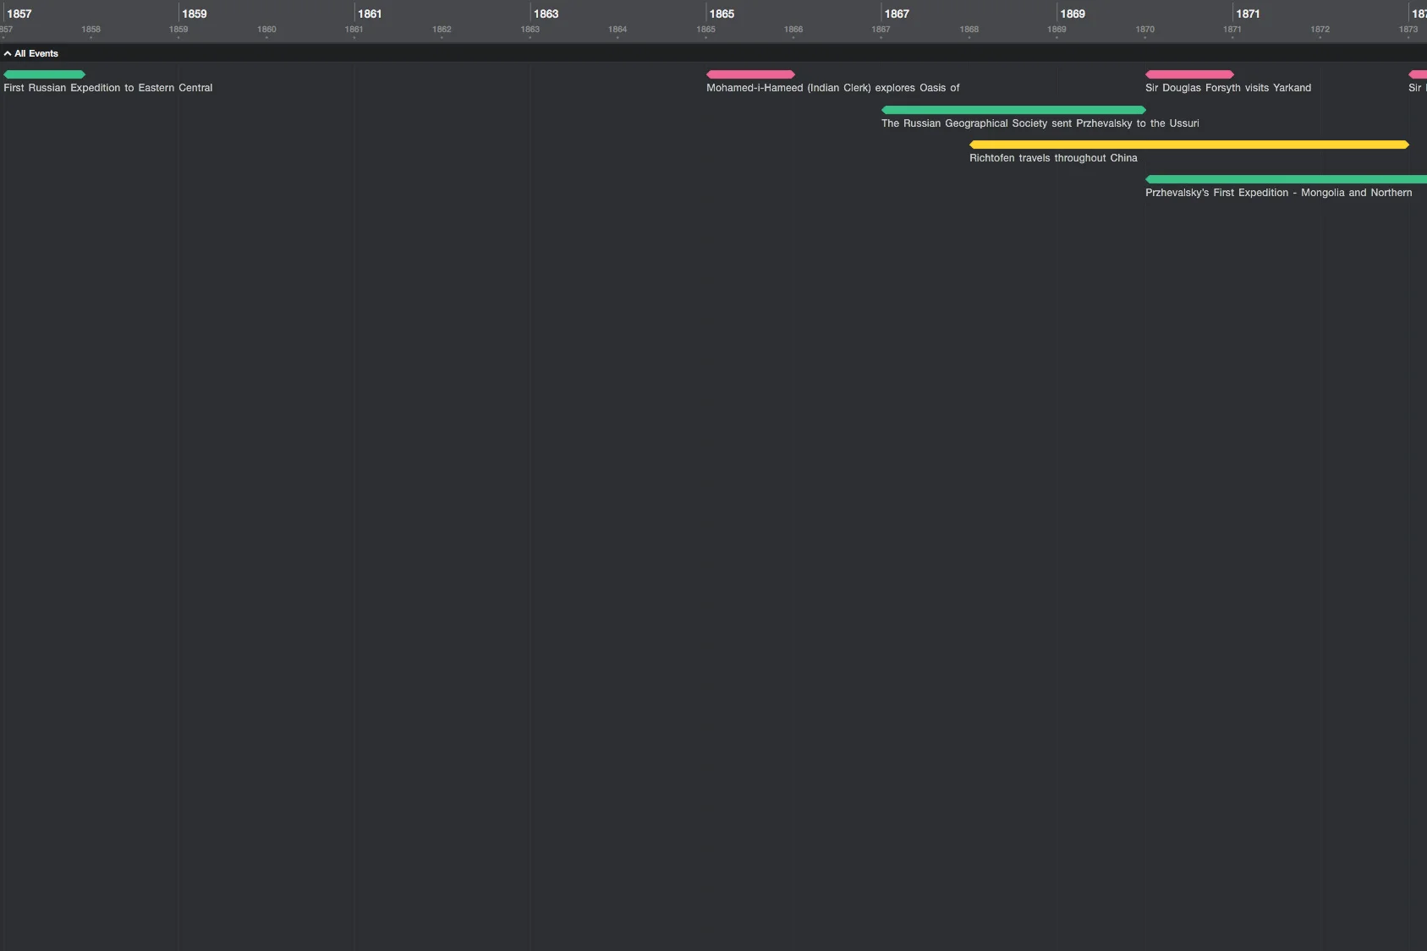Select Russian Geographical Society green event bar

(1013, 110)
